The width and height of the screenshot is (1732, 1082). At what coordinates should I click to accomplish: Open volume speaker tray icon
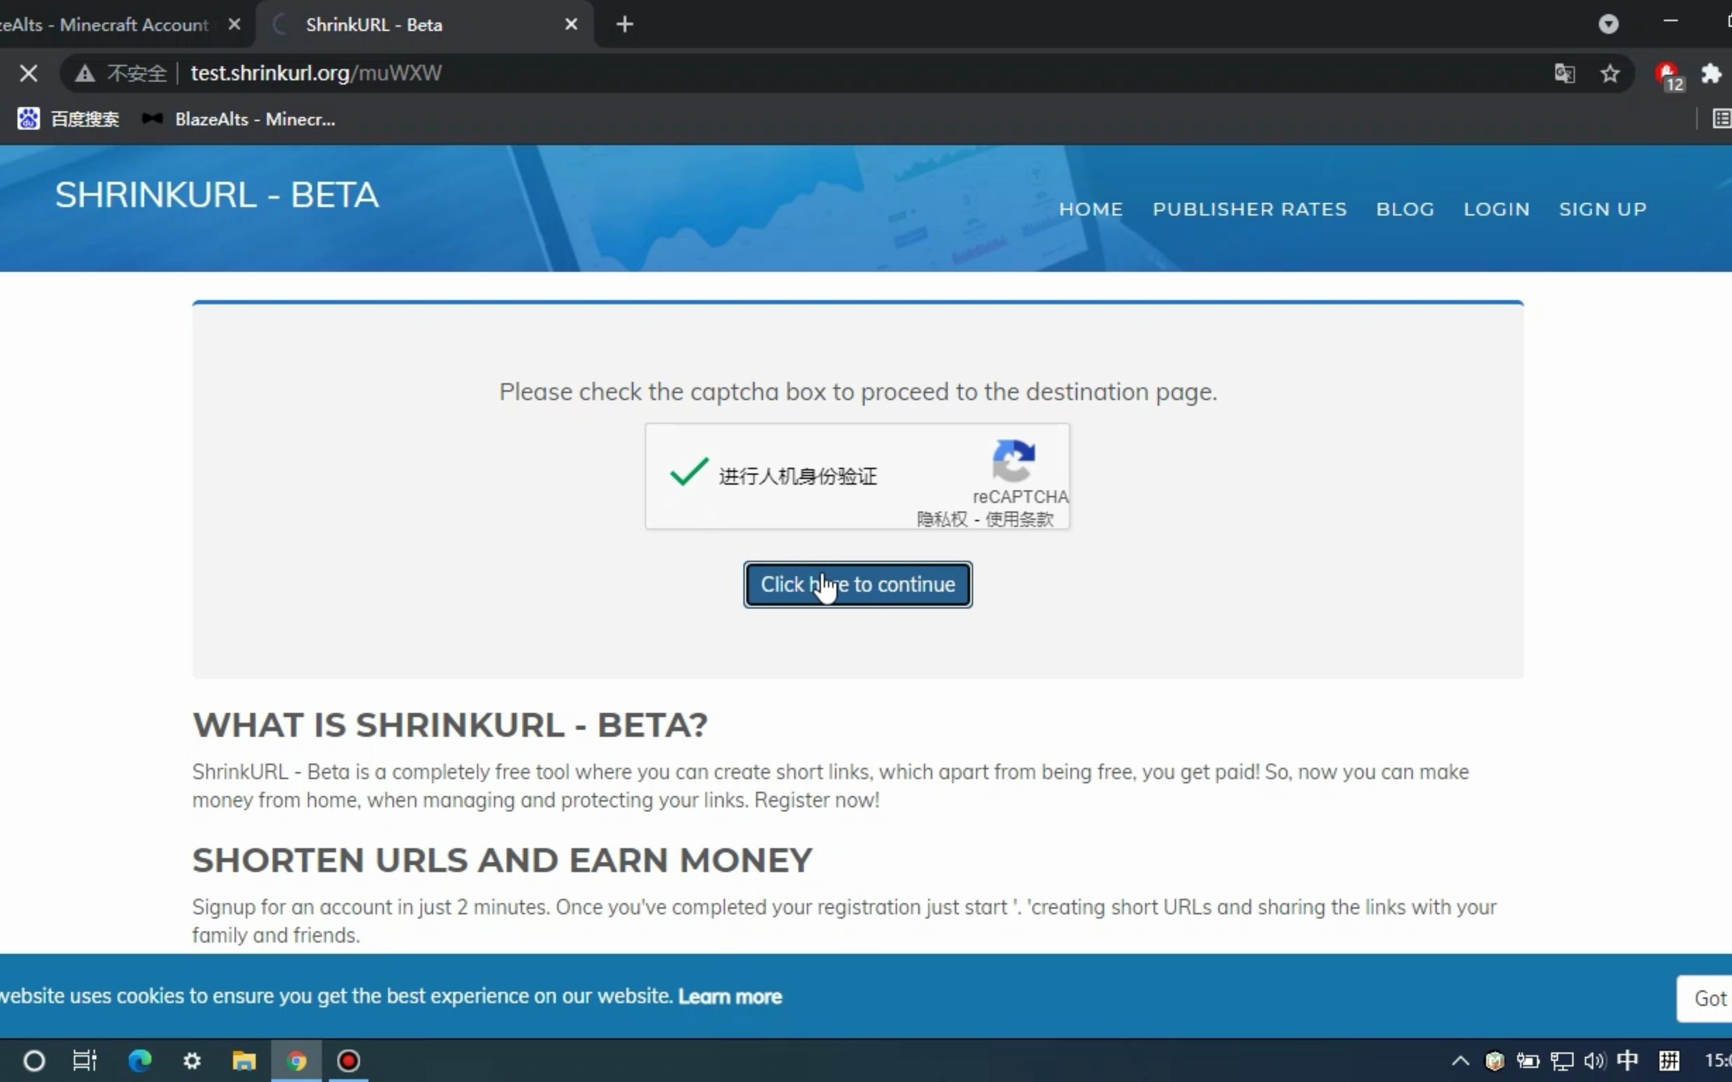tap(1595, 1060)
